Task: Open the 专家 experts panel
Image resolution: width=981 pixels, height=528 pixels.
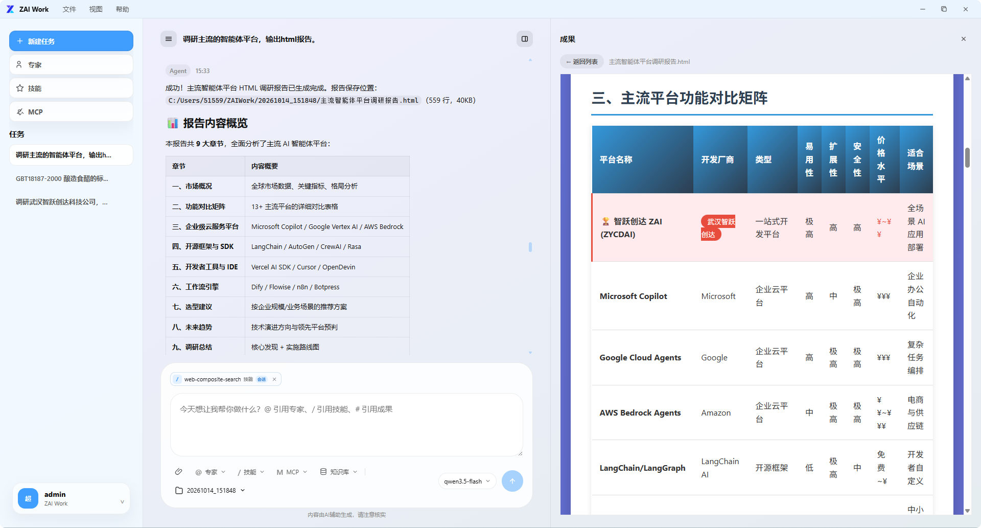Action: coord(71,64)
